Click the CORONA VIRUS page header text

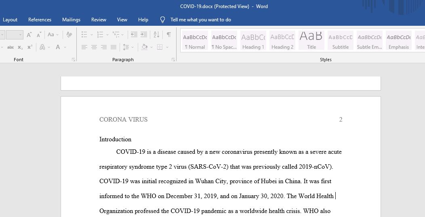click(123, 120)
